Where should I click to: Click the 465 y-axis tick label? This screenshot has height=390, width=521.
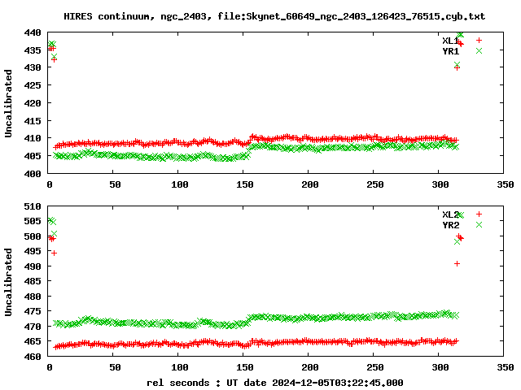tap(33, 341)
